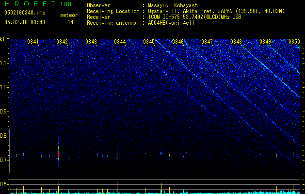Click the 0350 time marker
305x194 pixels.
294,42
